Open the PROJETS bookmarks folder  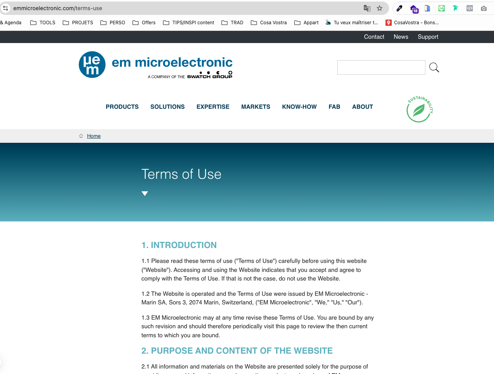78,23
